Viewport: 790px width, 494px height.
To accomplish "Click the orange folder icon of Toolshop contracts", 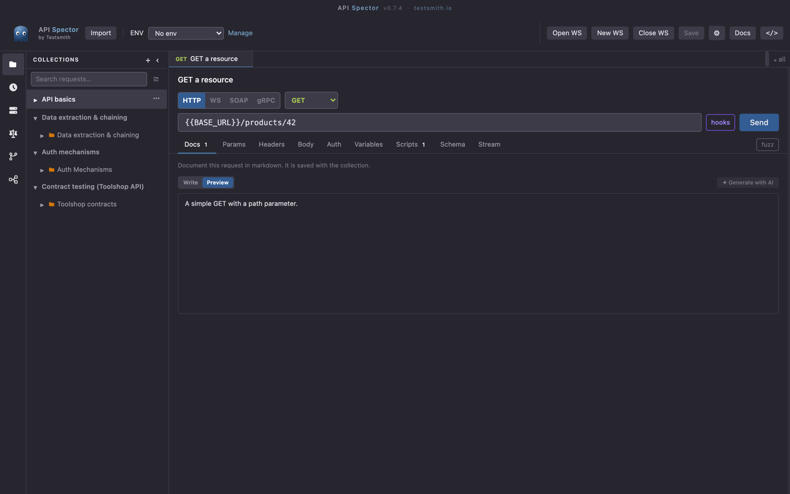I will 51,204.
